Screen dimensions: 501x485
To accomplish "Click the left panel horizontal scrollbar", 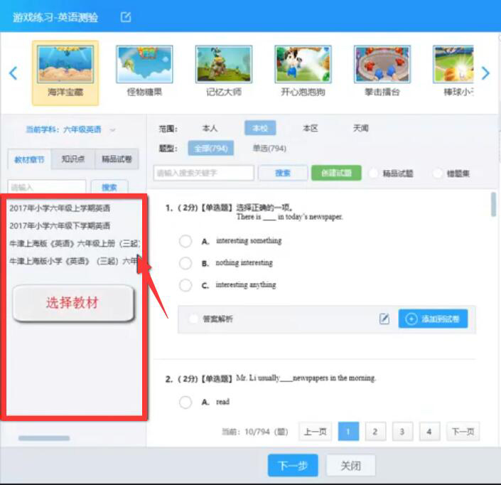I will 44,438.
